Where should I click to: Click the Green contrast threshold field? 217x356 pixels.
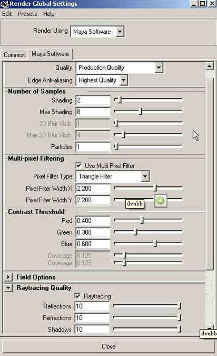point(93,232)
